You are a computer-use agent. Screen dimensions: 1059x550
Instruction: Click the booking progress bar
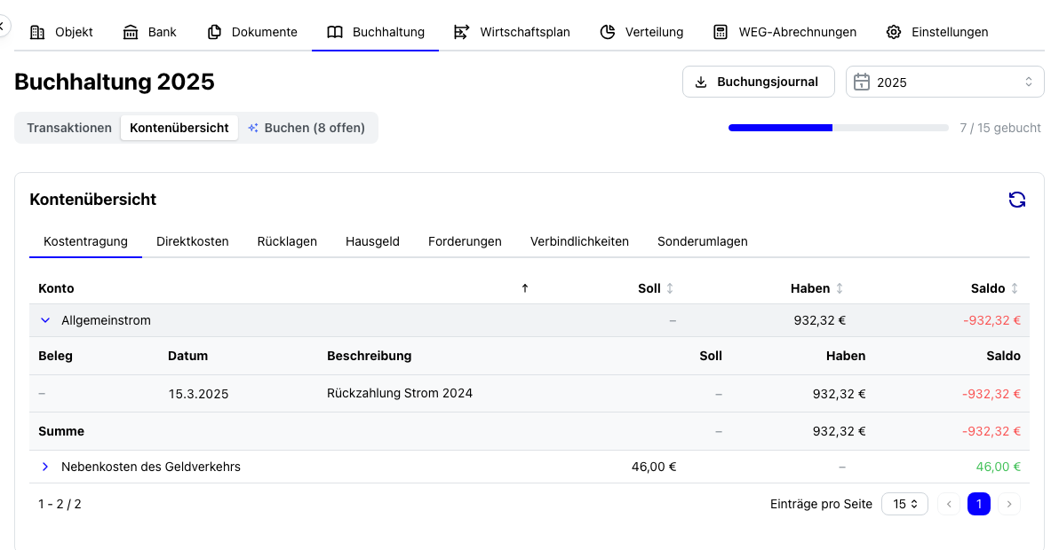[x=838, y=128]
